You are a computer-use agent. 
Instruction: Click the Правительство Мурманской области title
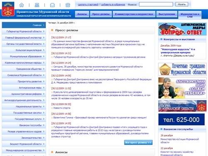43,12
